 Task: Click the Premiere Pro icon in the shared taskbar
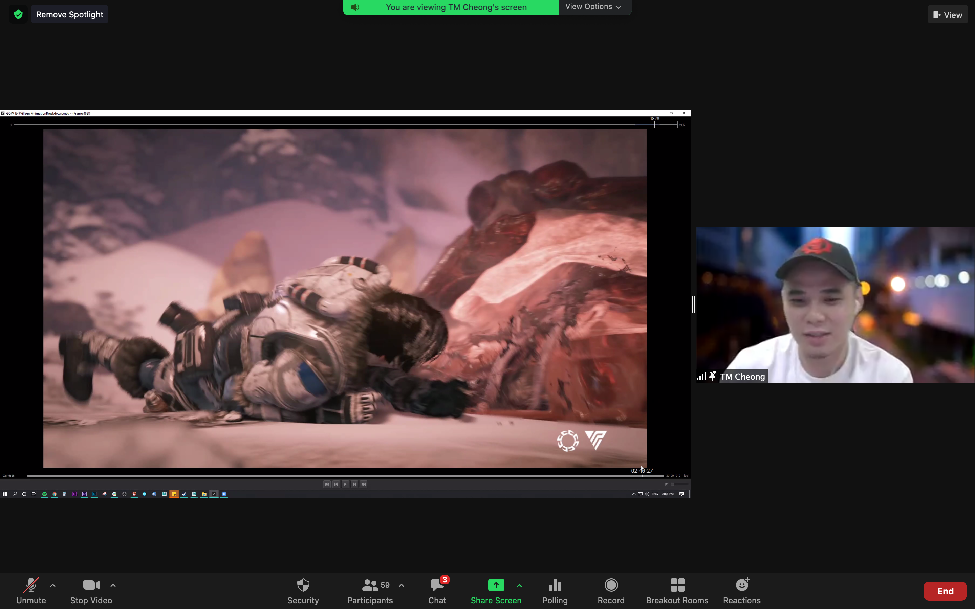(x=74, y=494)
